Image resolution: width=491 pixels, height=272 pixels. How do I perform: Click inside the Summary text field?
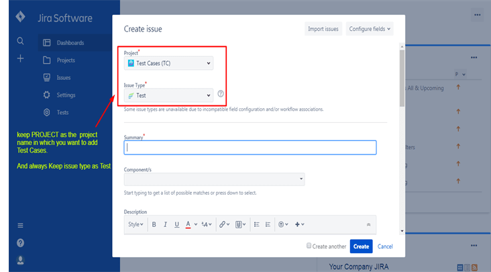[x=250, y=148]
